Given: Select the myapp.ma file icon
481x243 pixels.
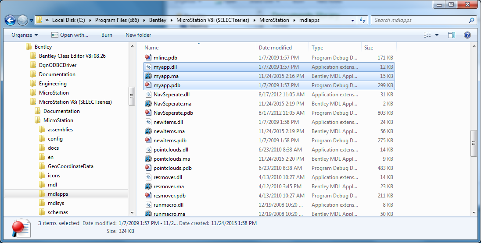Looking at the screenshot, I should 148,76.
